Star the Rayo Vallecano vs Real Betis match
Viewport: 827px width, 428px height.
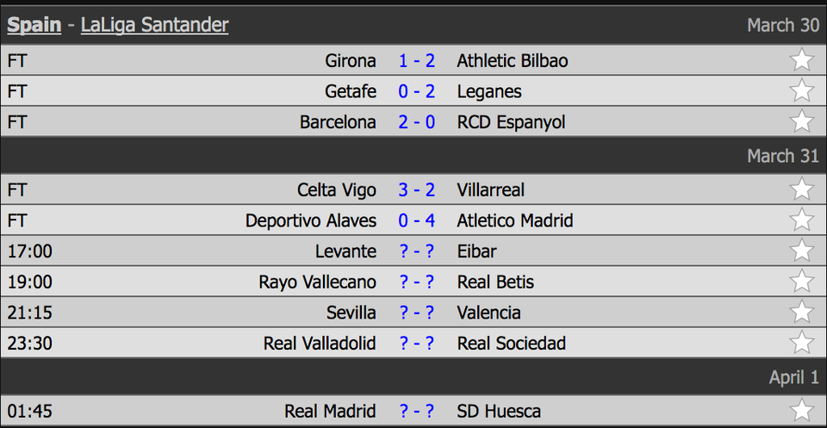point(802,281)
